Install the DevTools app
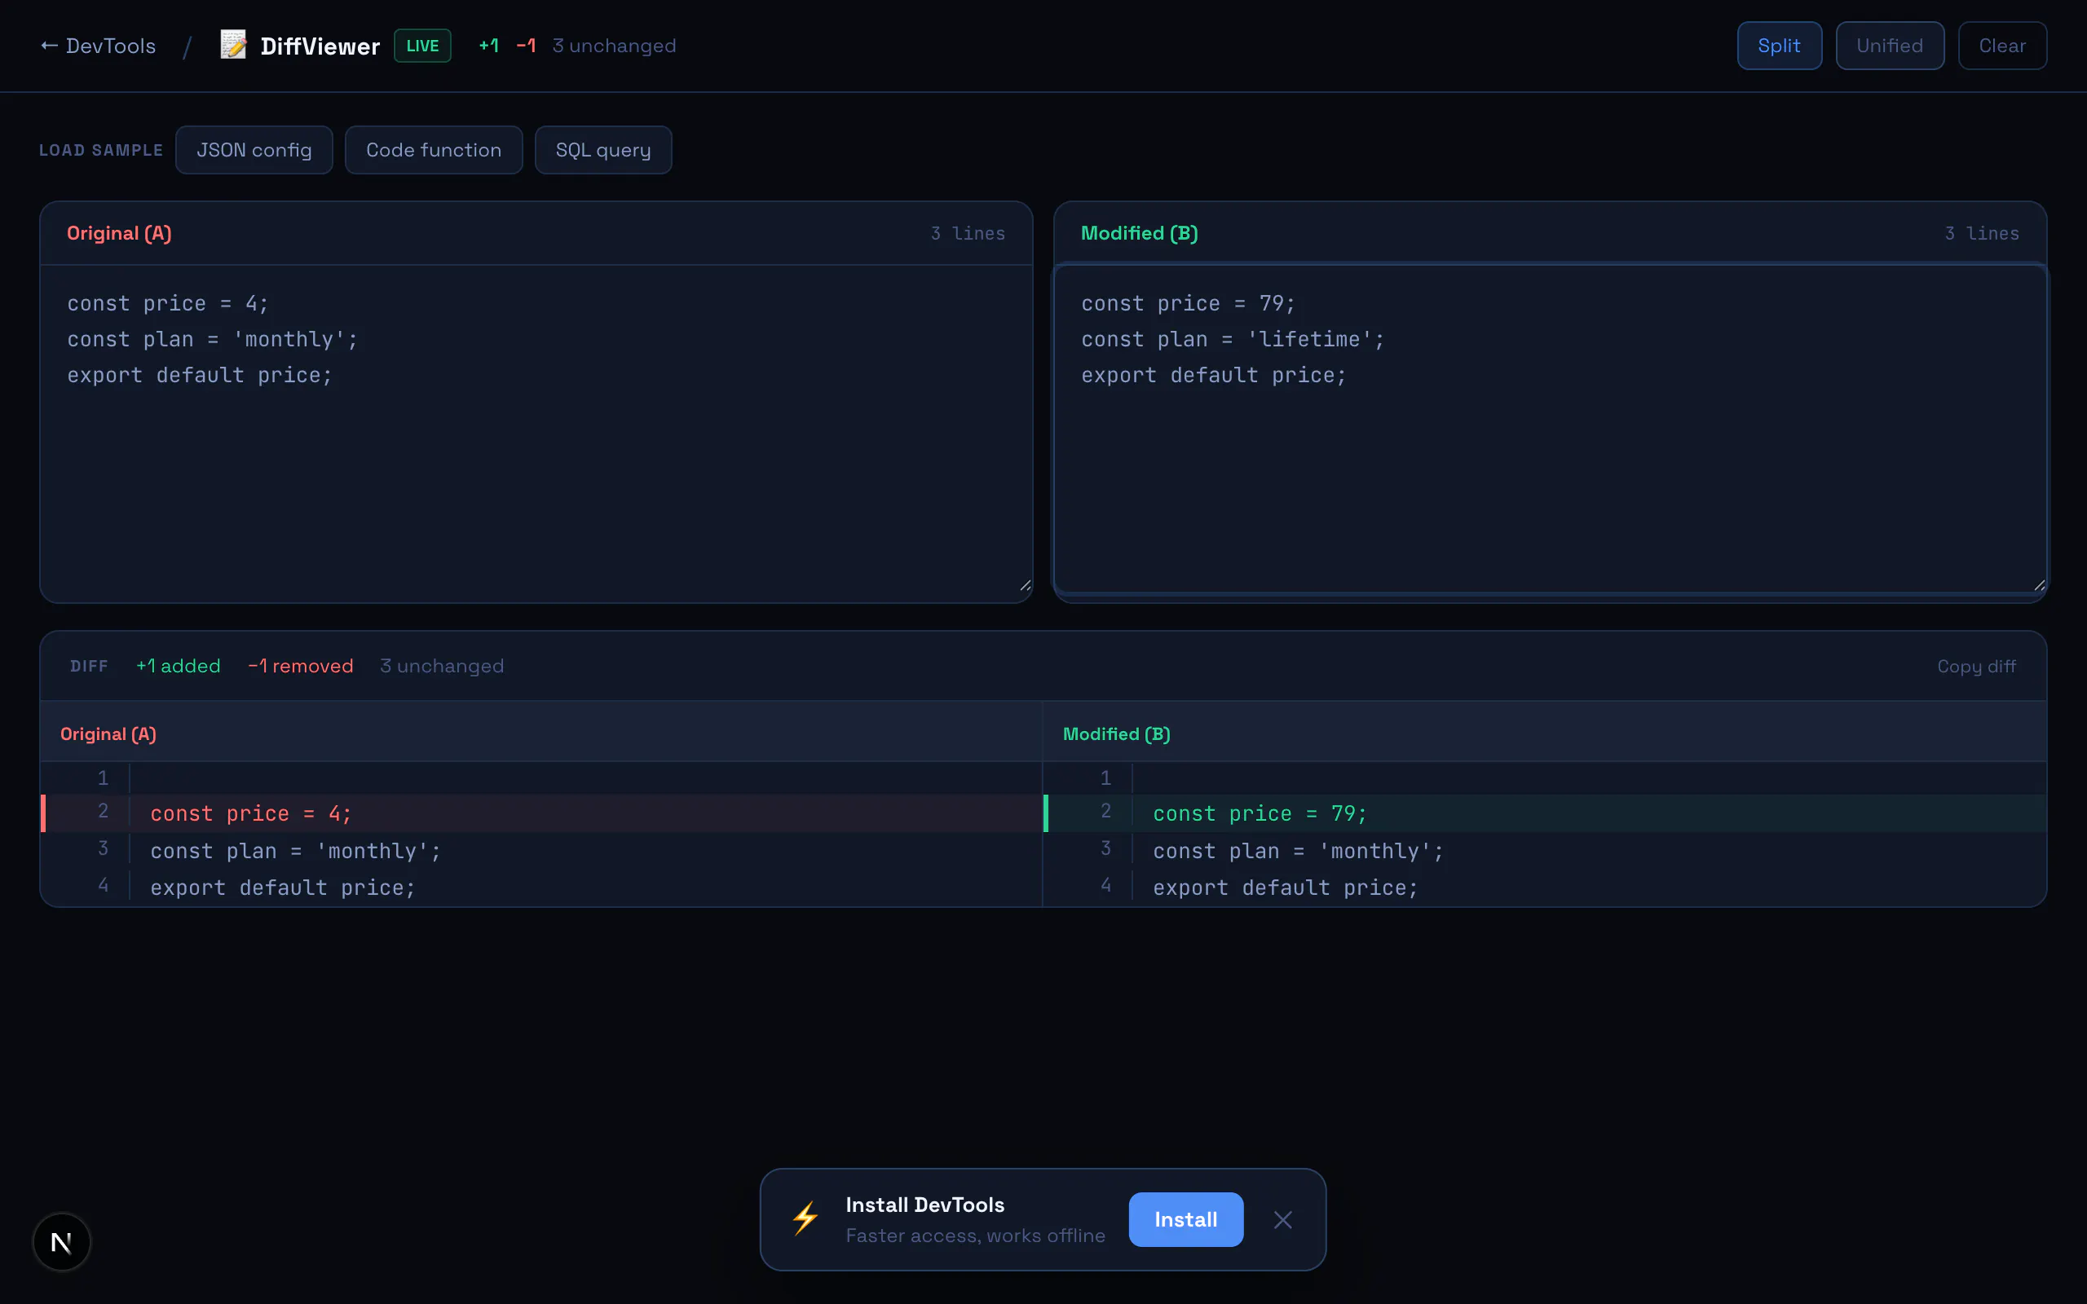Image resolution: width=2087 pixels, height=1304 pixels. pos(1186,1219)
